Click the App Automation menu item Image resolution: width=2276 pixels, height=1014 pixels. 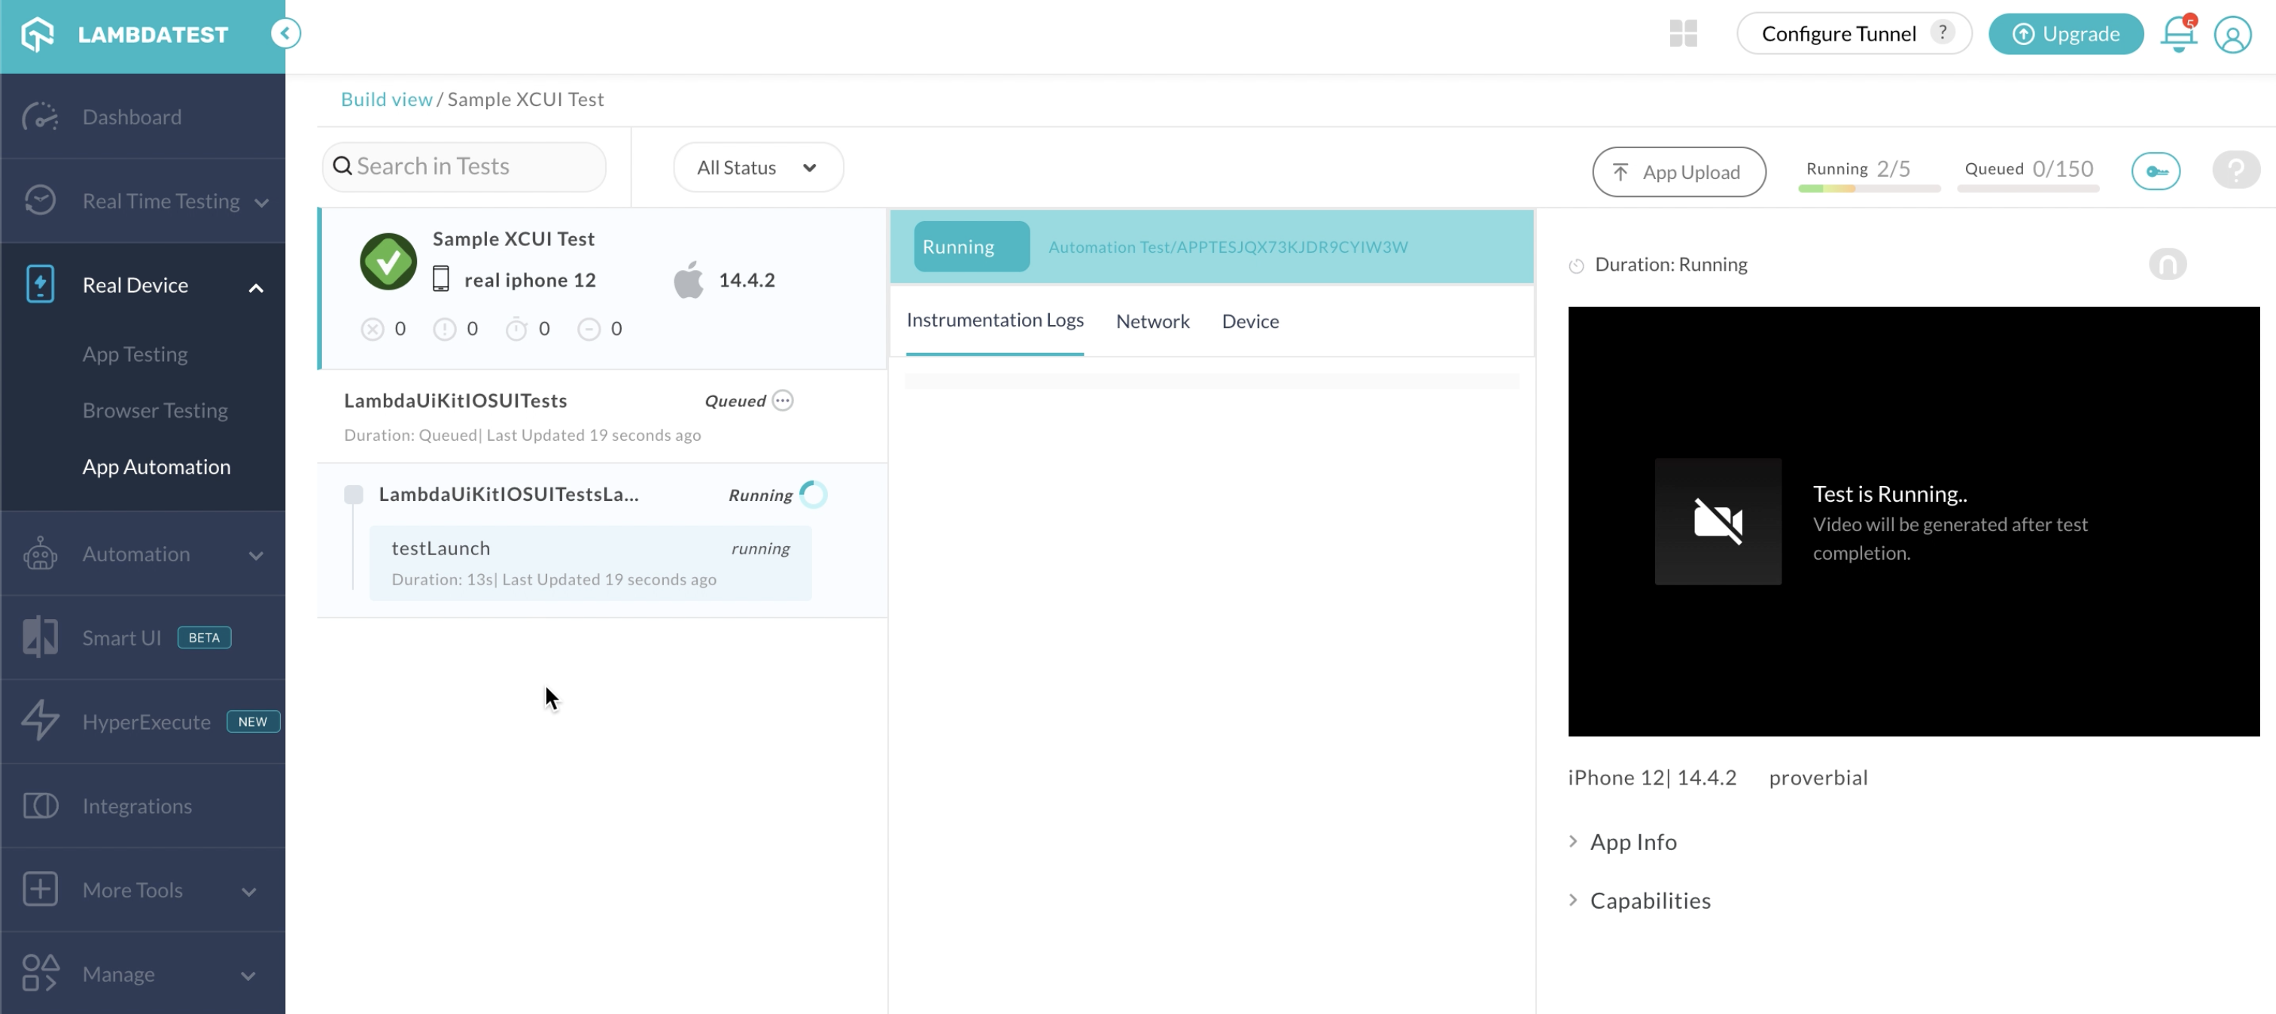(157, 466)
